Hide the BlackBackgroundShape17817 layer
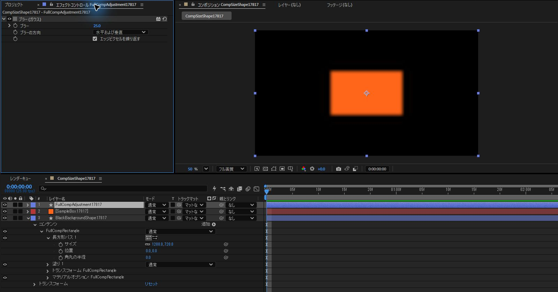The image size is (558, 292). pyautogui.click(x=5, y=218)
